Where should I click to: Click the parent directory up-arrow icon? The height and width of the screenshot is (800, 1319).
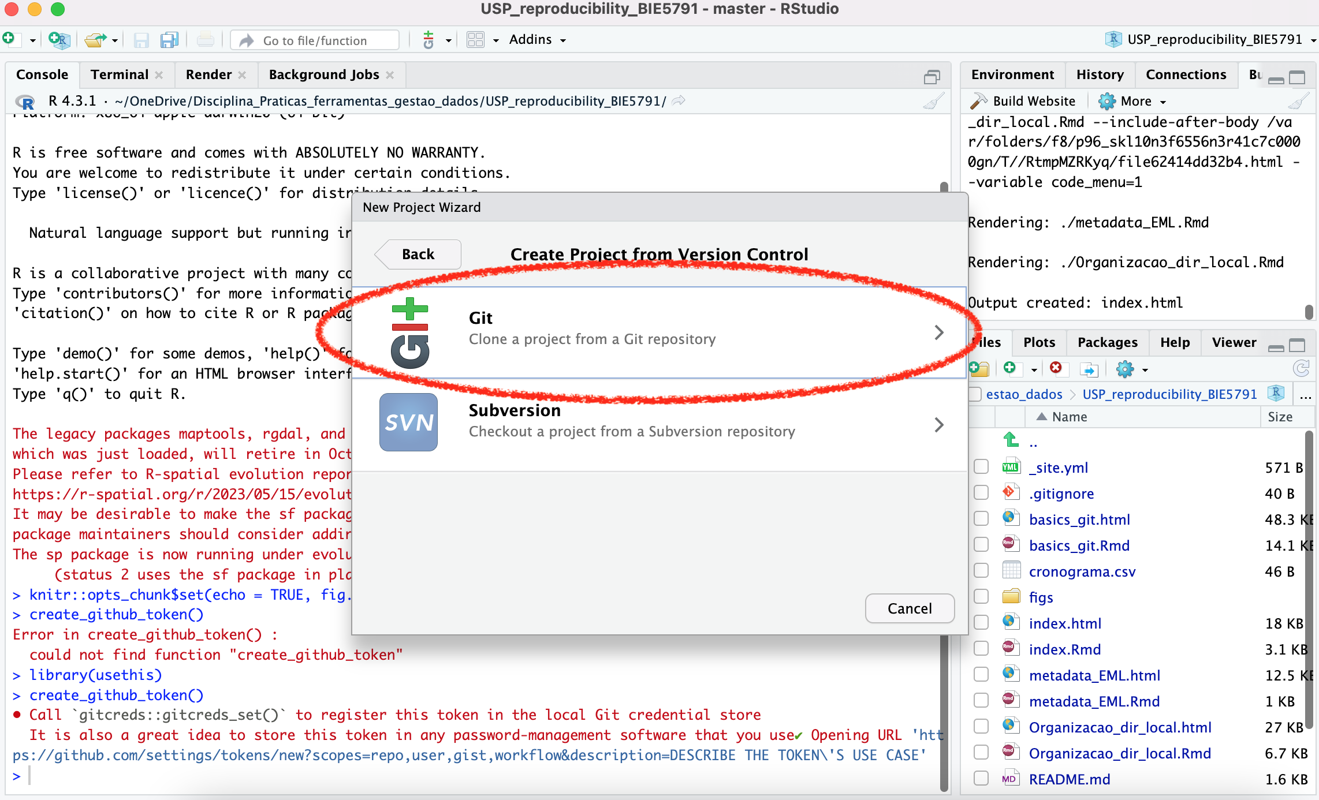1011,440
